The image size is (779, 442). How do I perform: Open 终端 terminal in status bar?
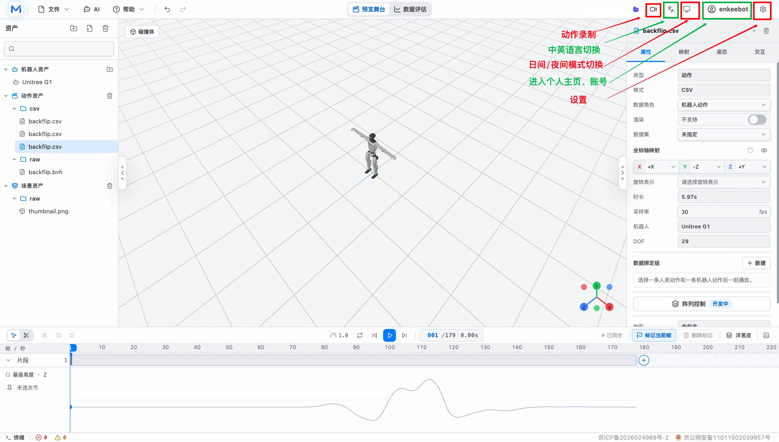pyautogui.click(x=15, y=438)
